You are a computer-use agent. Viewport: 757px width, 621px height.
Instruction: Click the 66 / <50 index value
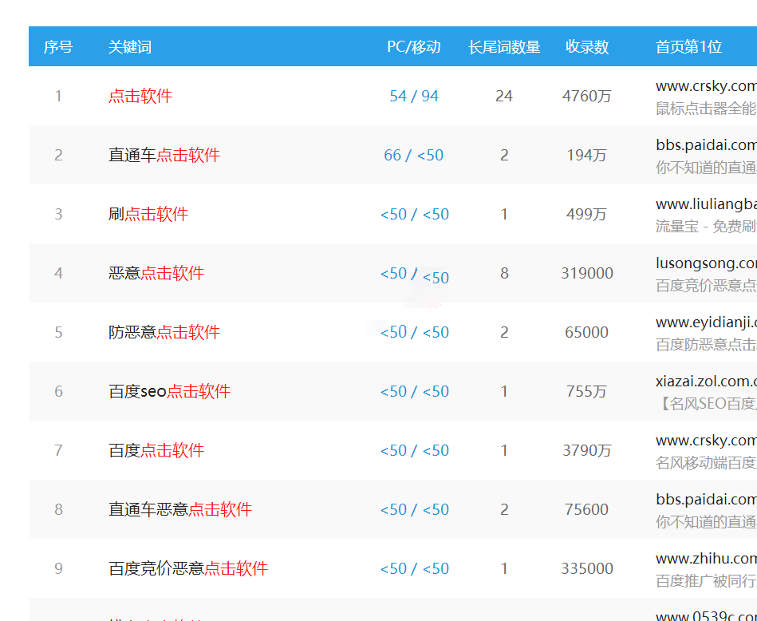414,155
